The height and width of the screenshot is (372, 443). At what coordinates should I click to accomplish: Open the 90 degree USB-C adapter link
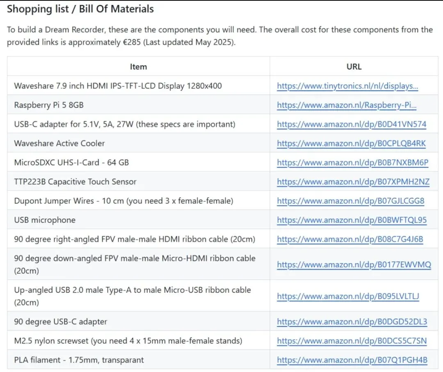tap(352, 321)
